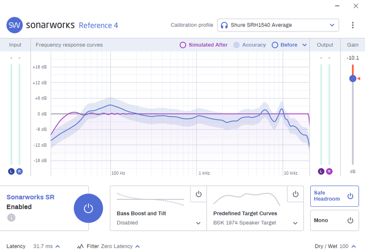Open the three-dot options menu

coord(353,25)
